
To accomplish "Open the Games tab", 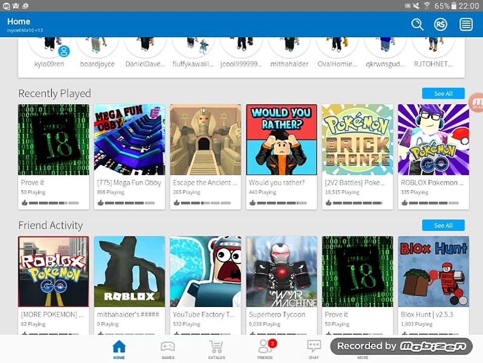I will [168, 349].
